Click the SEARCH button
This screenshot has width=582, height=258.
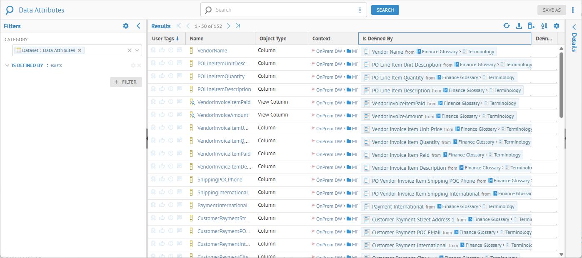385,10
